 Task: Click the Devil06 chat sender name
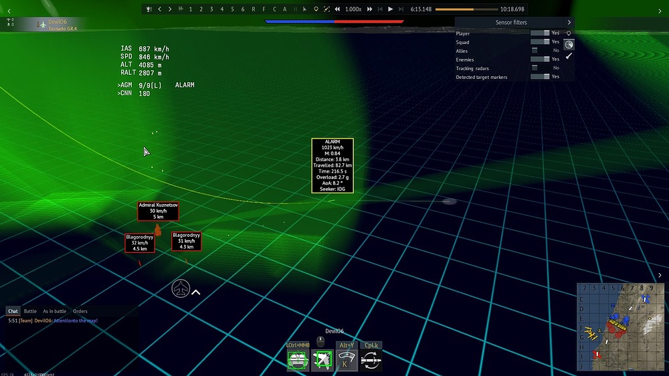coord(43,320)
